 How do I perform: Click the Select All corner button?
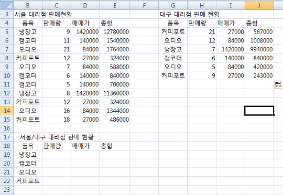coord(7,5)
